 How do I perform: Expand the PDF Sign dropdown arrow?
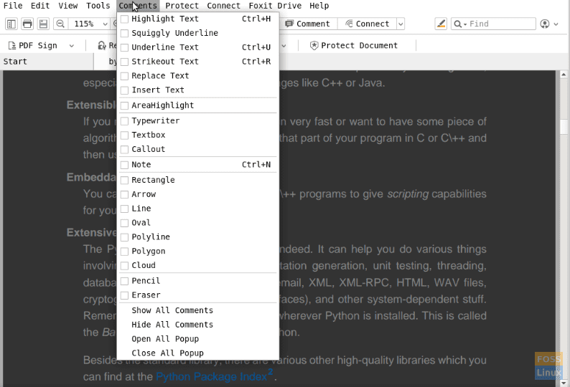(72, 45)
